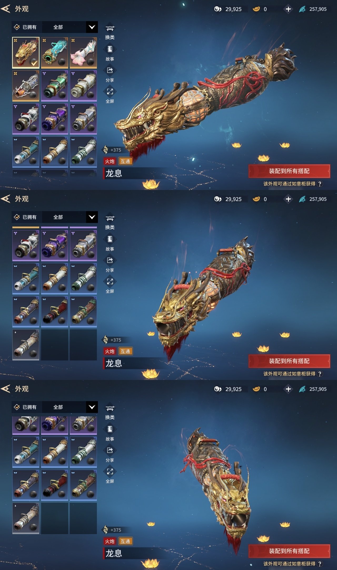The width and height of the screenshot is (337, 570).
Task: Toggle the 已拥有 owned filter in top screen
Action: pos(26,27)
